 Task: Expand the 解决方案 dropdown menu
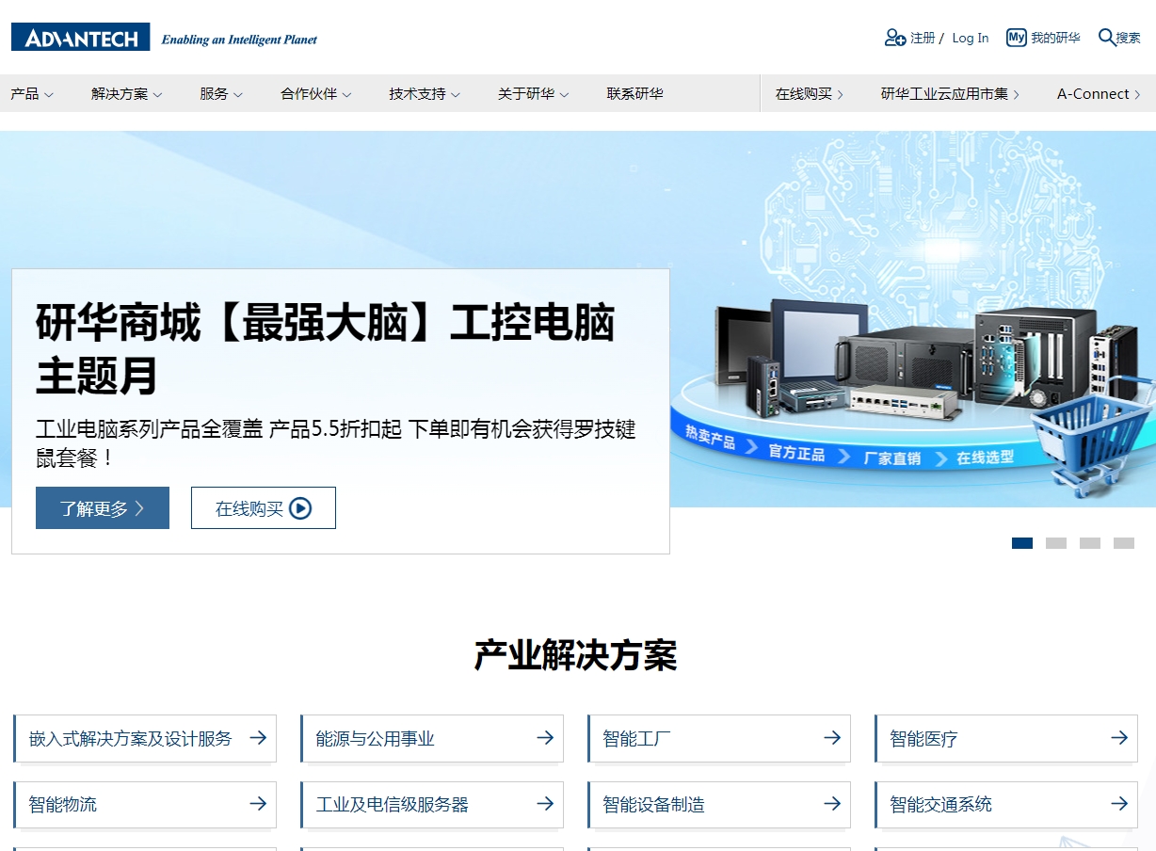[x=126, y=94]
